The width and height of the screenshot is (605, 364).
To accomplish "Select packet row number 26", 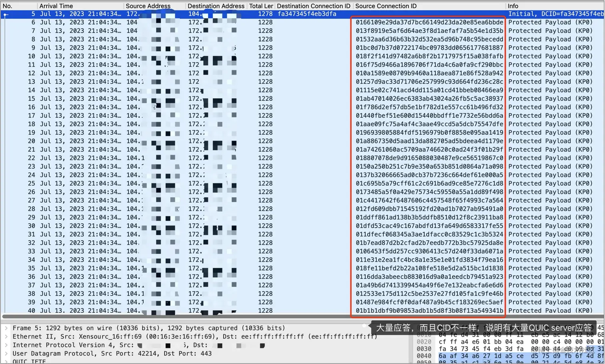I will [x=302, y=192].
